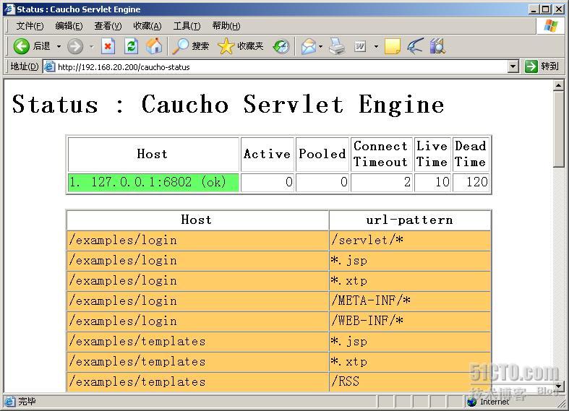Click the Stop loading icon
The height and width of the screenshot is (411, 569).
pos(108,46)
